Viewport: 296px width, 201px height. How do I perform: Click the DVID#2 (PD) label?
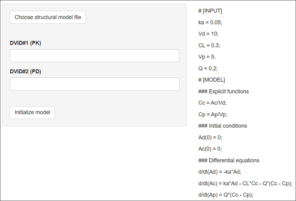pyautogui.click(x=25, y=71)
